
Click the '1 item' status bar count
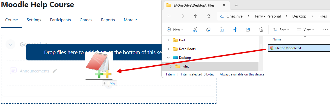click(170, 74)
